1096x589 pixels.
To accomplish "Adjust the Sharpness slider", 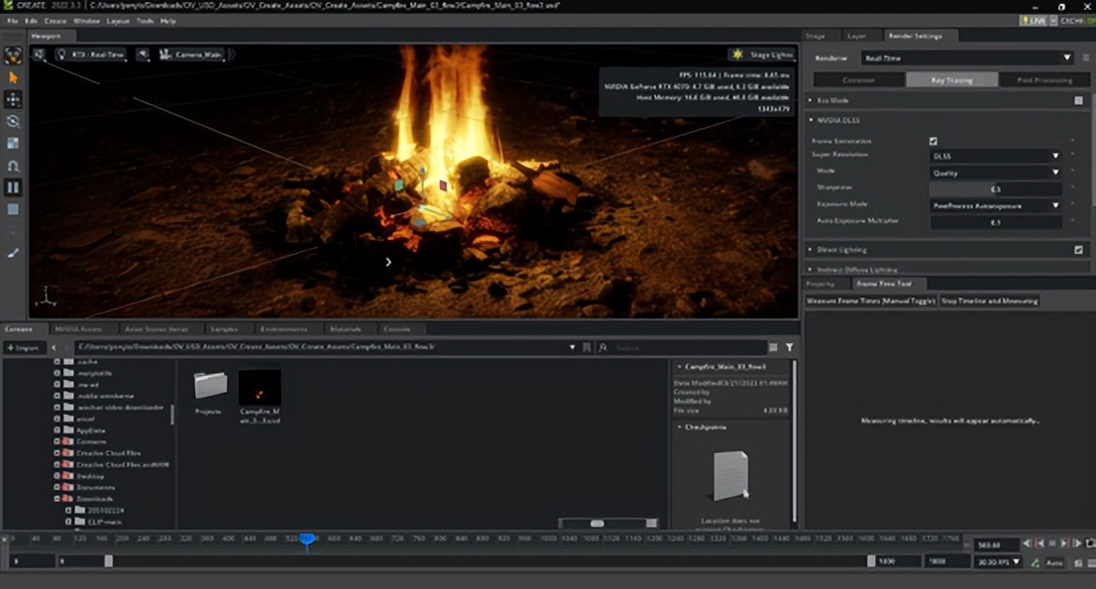I will [995, 188].
